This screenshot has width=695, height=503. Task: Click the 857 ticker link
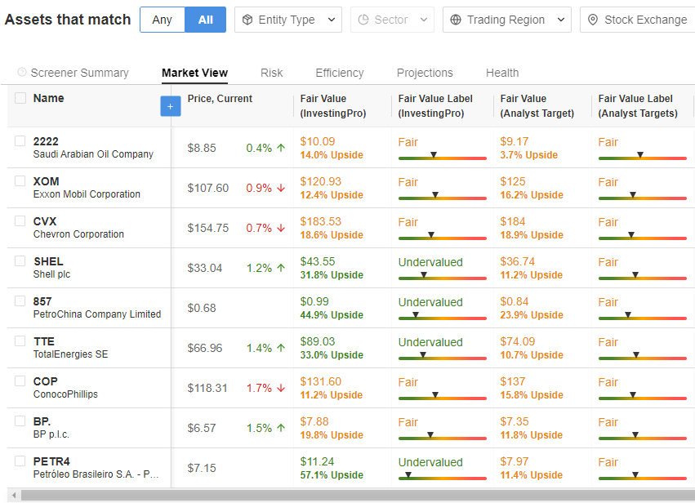click(42, 301)
